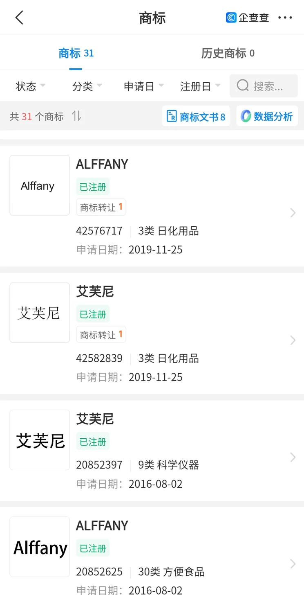The image size is (304, 595).
Task: Switch to the 商标 31 tab
Action: [x=76, y=53]
